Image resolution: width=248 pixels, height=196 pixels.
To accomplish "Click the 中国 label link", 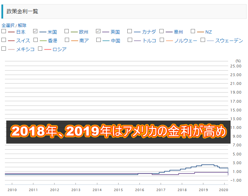I will [x=115, y=41].
